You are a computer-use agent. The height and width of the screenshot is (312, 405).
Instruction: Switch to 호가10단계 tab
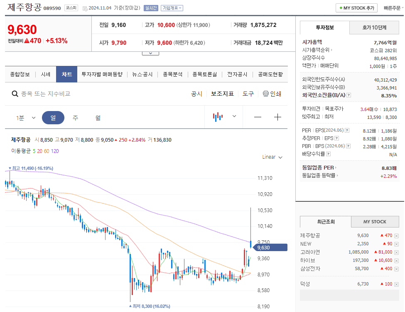pyautogui.click(x=374, y=28)
